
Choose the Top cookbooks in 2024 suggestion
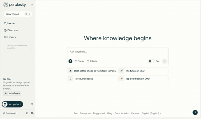[x=143, y=79]
